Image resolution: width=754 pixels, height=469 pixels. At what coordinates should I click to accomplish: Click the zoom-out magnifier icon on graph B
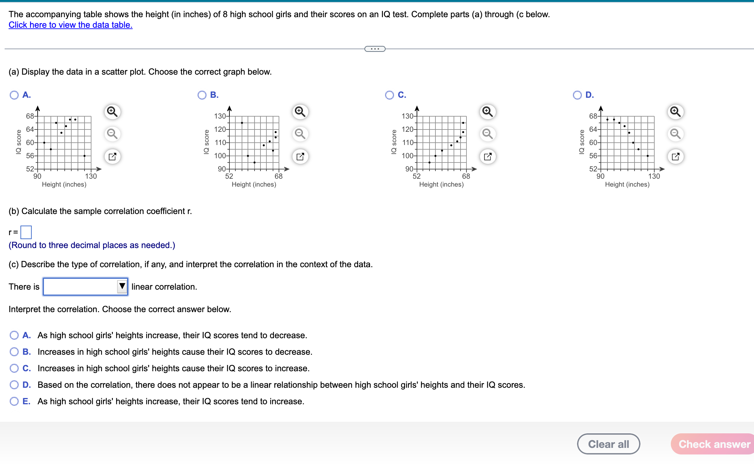(299, 134)
